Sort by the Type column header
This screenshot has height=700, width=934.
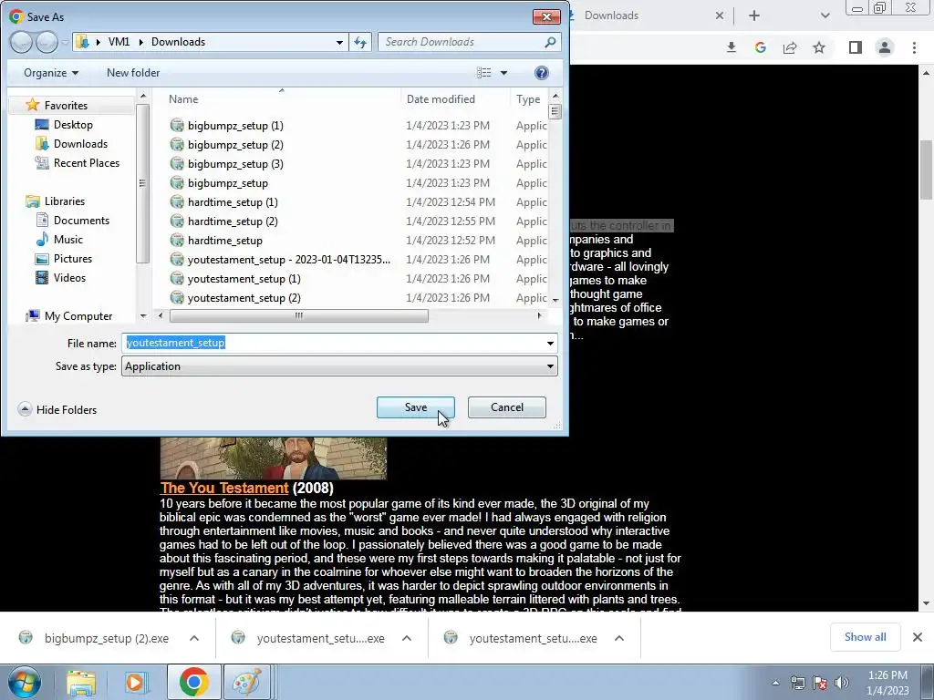coord(528,99)
